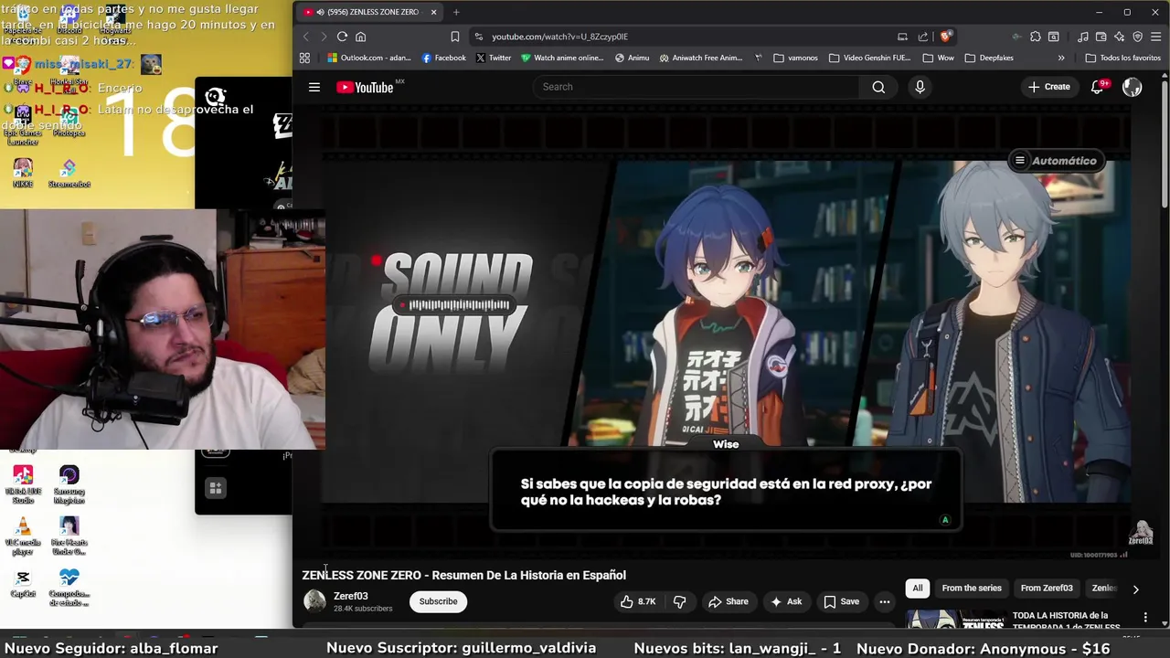Click the Automático button in the video
1170x658 pixels.
click(x=1055, y=161)
